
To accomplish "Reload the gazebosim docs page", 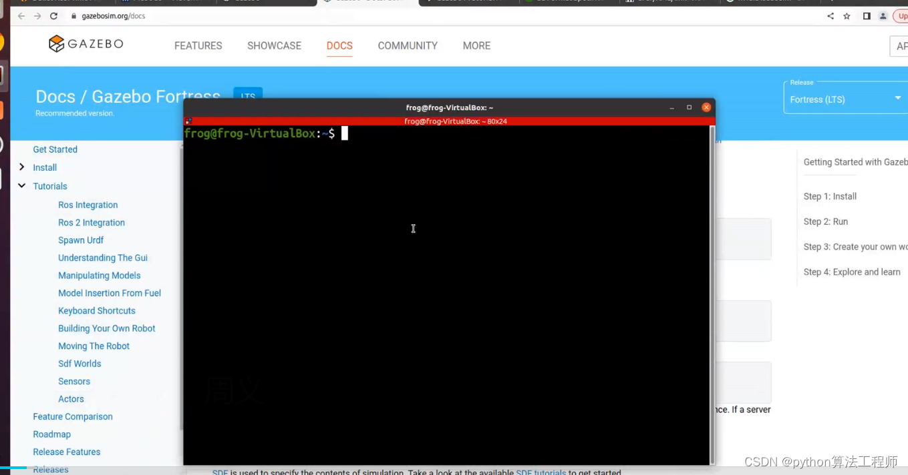I will tap(54, 16).
